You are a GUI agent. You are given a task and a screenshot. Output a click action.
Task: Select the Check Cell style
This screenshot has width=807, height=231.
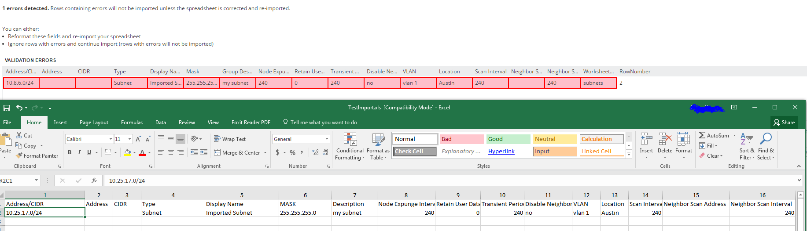coord(415,151)
